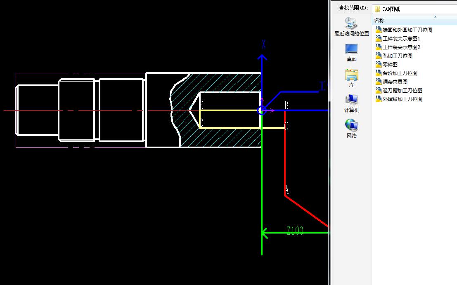Select file 退刀槽加工刀位图
Screen dimensions: 457x285
[399, 91]
